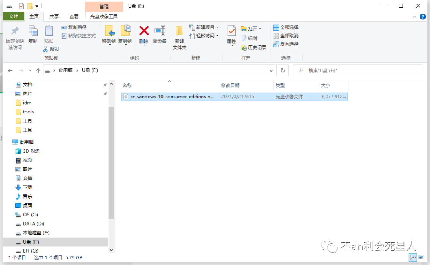Open OS (C:) drive
Screen dimensions: 430x265
(30, 214)
